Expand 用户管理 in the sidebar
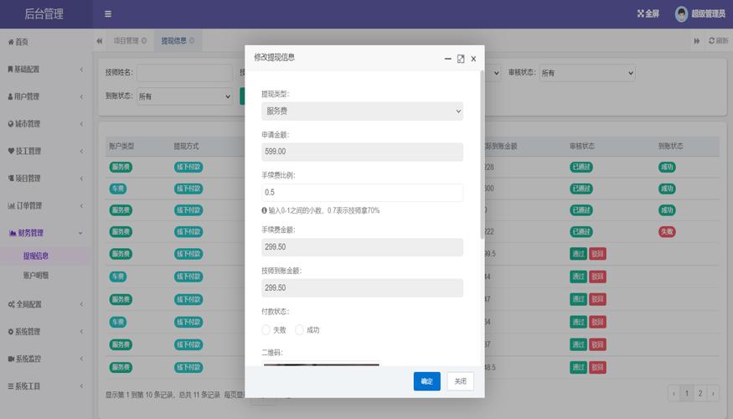The height and width of the screenshot is (419, 733). (x=46, y=96)
